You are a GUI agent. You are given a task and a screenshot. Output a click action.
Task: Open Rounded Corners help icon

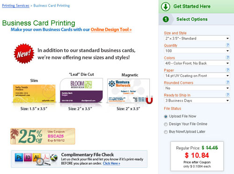tap(227, 82)
